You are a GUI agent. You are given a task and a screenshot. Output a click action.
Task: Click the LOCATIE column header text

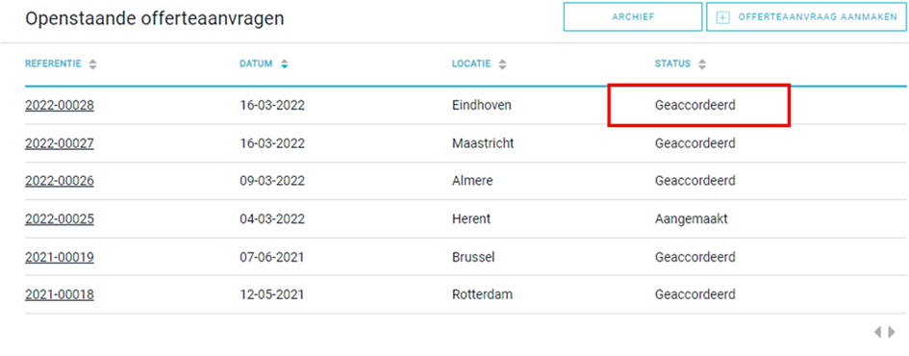[471, 64]
